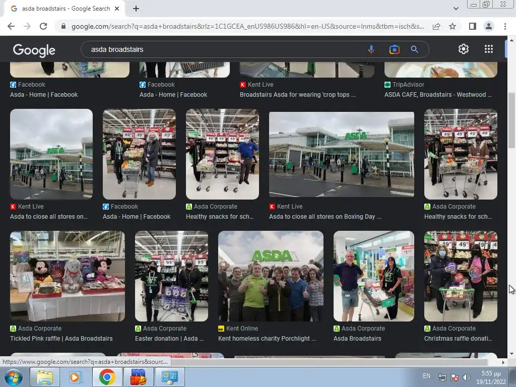Click Kent Online favicon icon

click(221, 329)
